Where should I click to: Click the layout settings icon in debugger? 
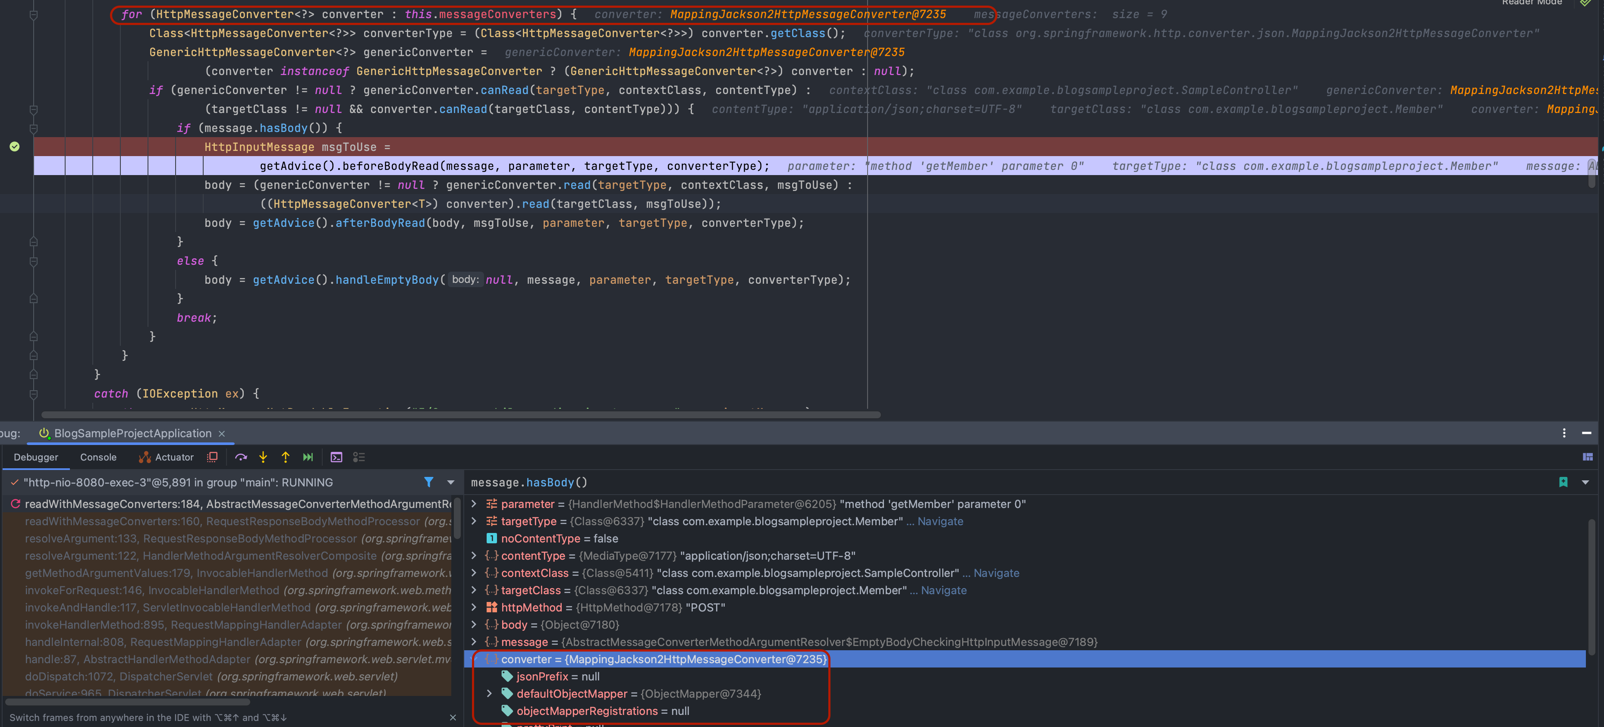point(1587,457)
